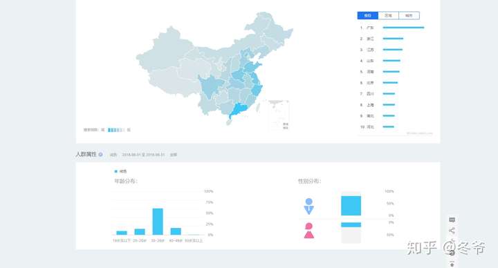Open the date range in 人群属性 header
The width and height of the screenshot is (498, 268).
coord(143,155)
